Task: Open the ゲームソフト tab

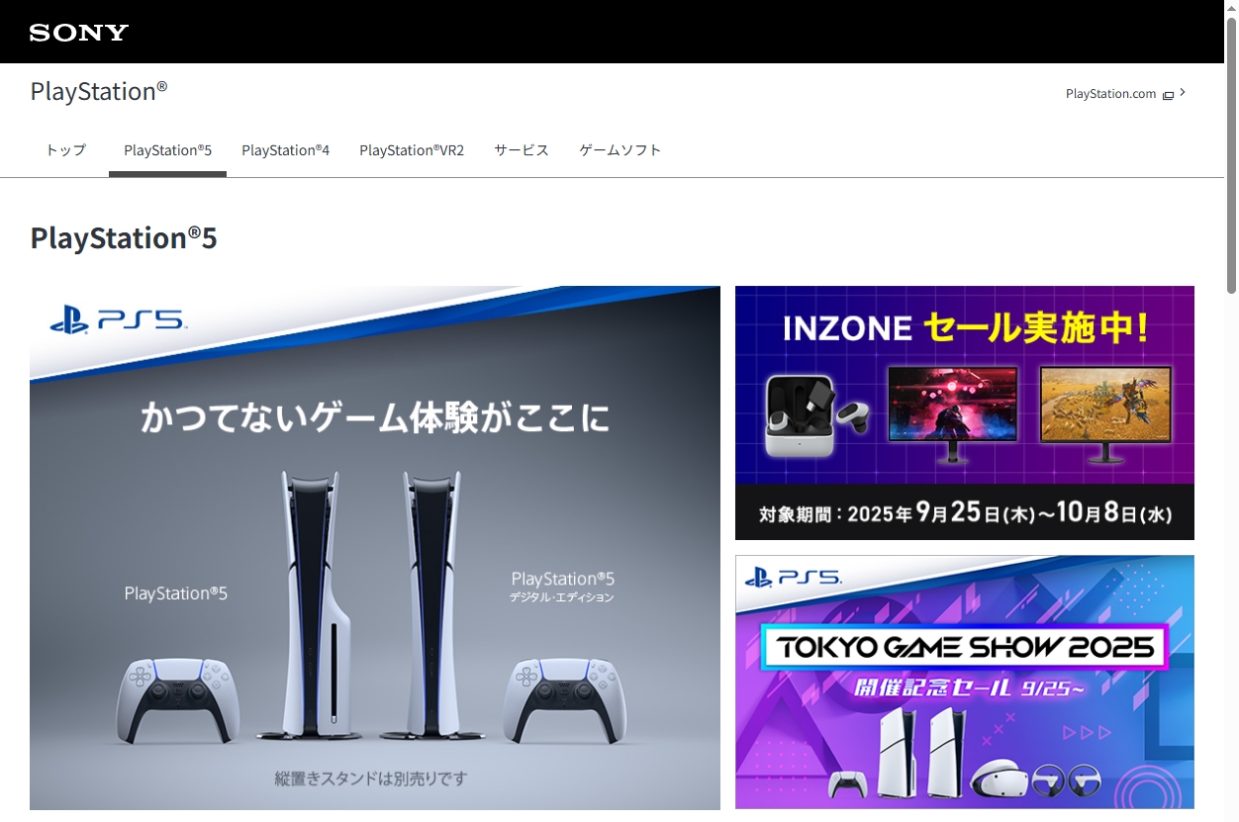Action: coord(620,150)
